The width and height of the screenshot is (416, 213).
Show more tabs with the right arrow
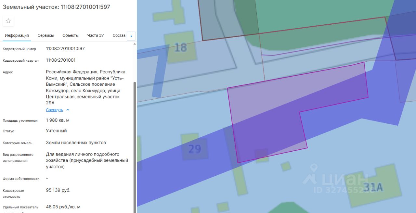pos(131,36)
